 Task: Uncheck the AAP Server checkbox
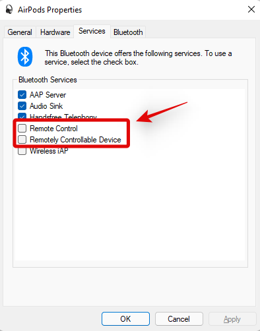[22, 95]
